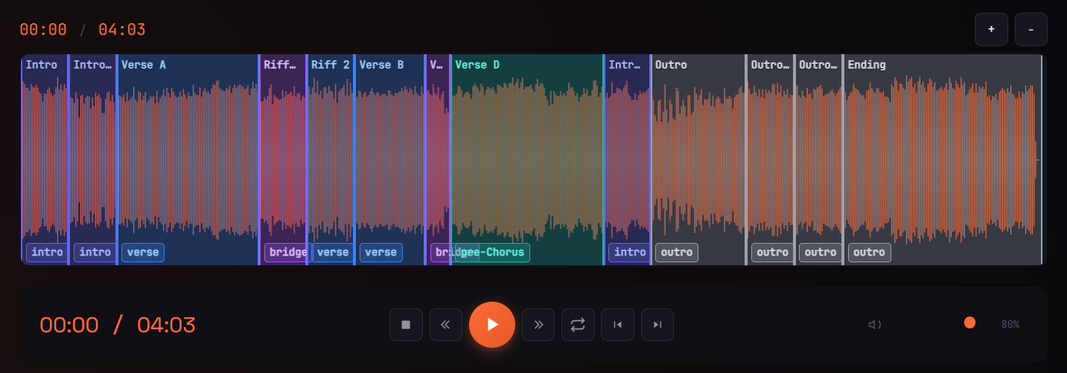Click the waveform inside the Verse D region
1067x373 pixels.
[x=527, y=160]
